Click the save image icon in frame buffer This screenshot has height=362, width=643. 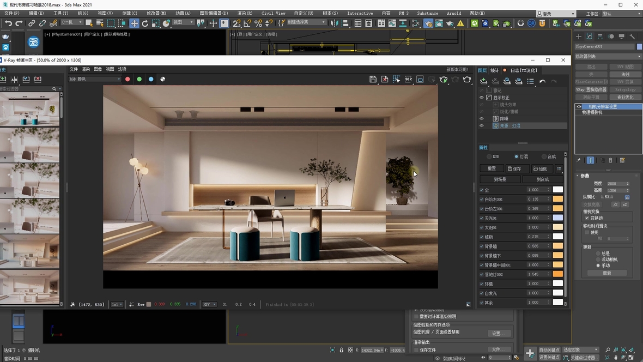[x=373, y=79]
